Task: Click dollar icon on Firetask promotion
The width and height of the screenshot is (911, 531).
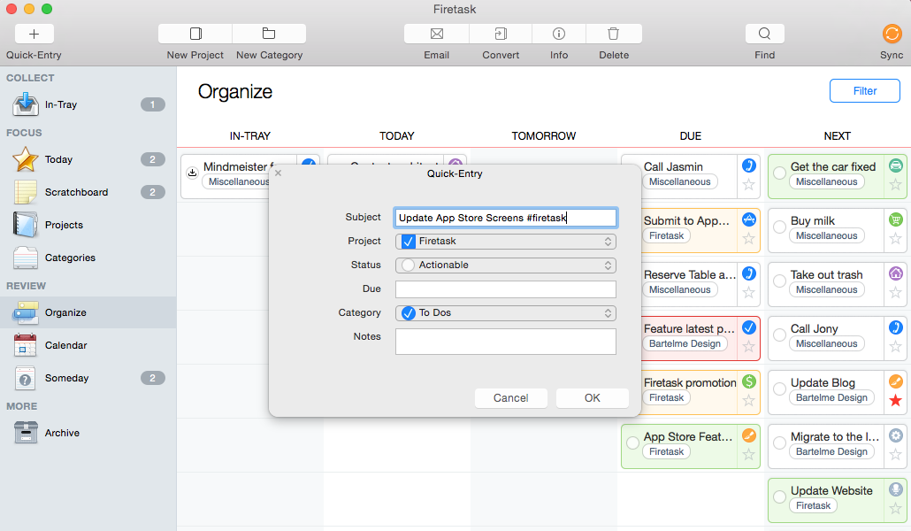Action: coord(749,381)
